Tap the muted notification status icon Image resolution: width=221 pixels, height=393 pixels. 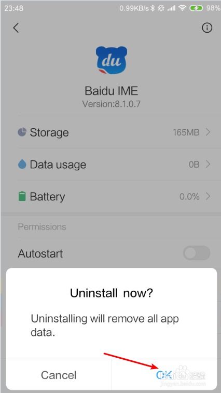click(161, 8)
